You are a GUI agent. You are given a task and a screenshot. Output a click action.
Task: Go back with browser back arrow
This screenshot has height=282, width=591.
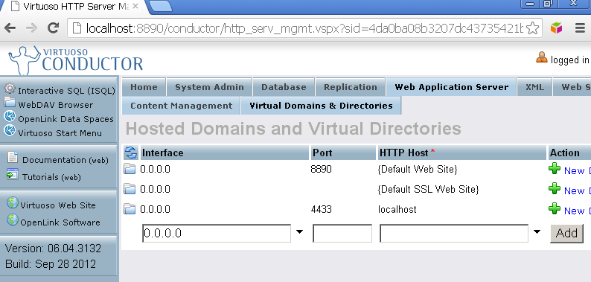click(x=10, y=28)
